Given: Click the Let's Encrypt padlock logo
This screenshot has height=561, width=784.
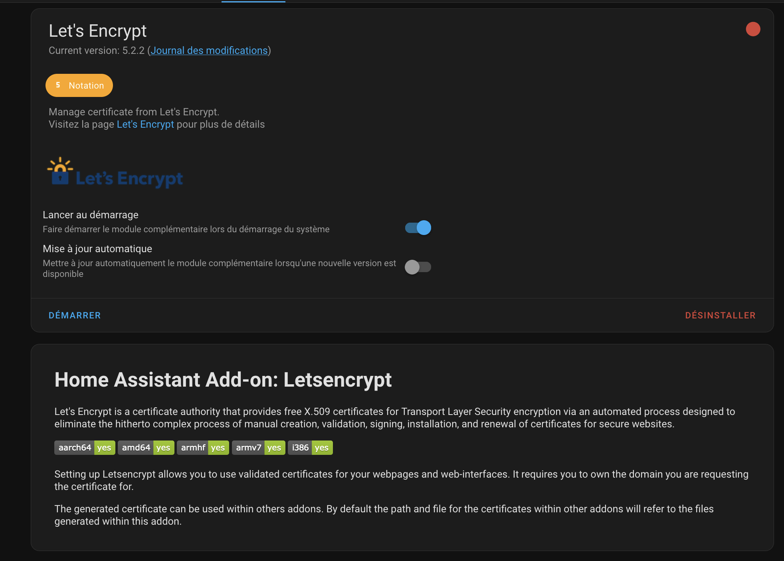Looking at the screenshot, I should point(115,173).
